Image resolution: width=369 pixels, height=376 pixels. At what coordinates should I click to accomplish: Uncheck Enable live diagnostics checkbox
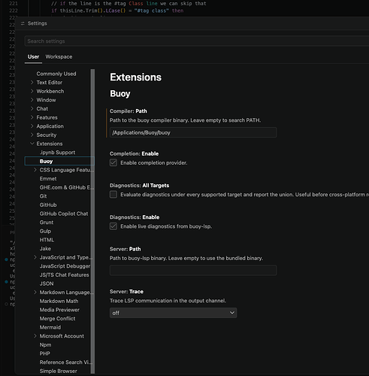(113, 226)
